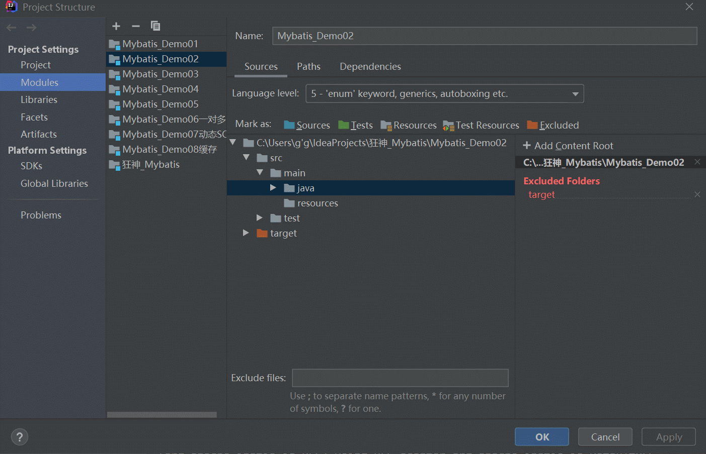Switch to the Paths tab
Viewport: 706px width, 454px height.
(x=308, y=66)
